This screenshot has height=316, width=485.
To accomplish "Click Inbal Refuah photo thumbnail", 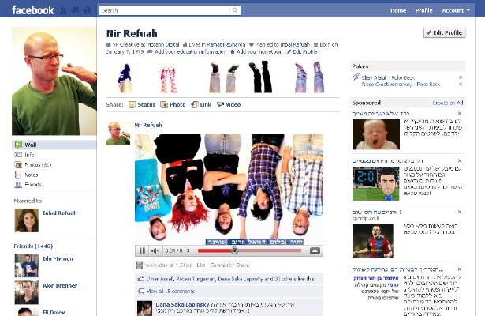I will point(27,220).
